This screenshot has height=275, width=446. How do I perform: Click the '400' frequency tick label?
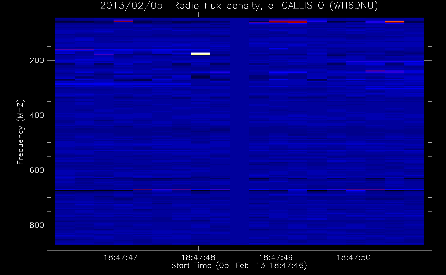[x=37, y=115]
